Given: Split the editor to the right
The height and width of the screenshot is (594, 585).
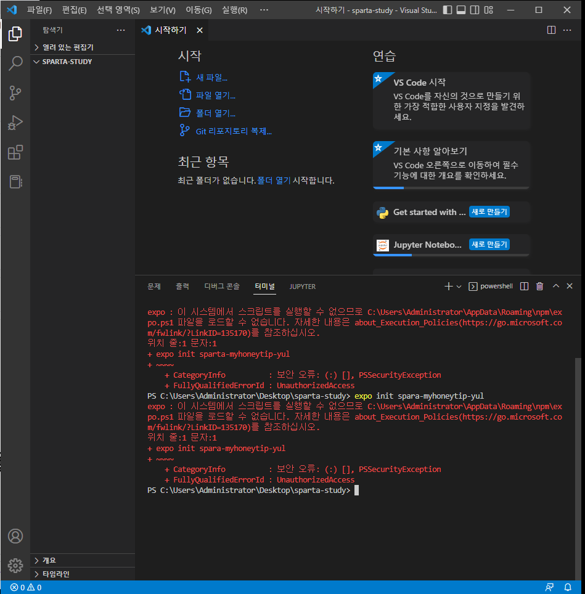Looking at the screenshot, I should click(x=551, y=30).
